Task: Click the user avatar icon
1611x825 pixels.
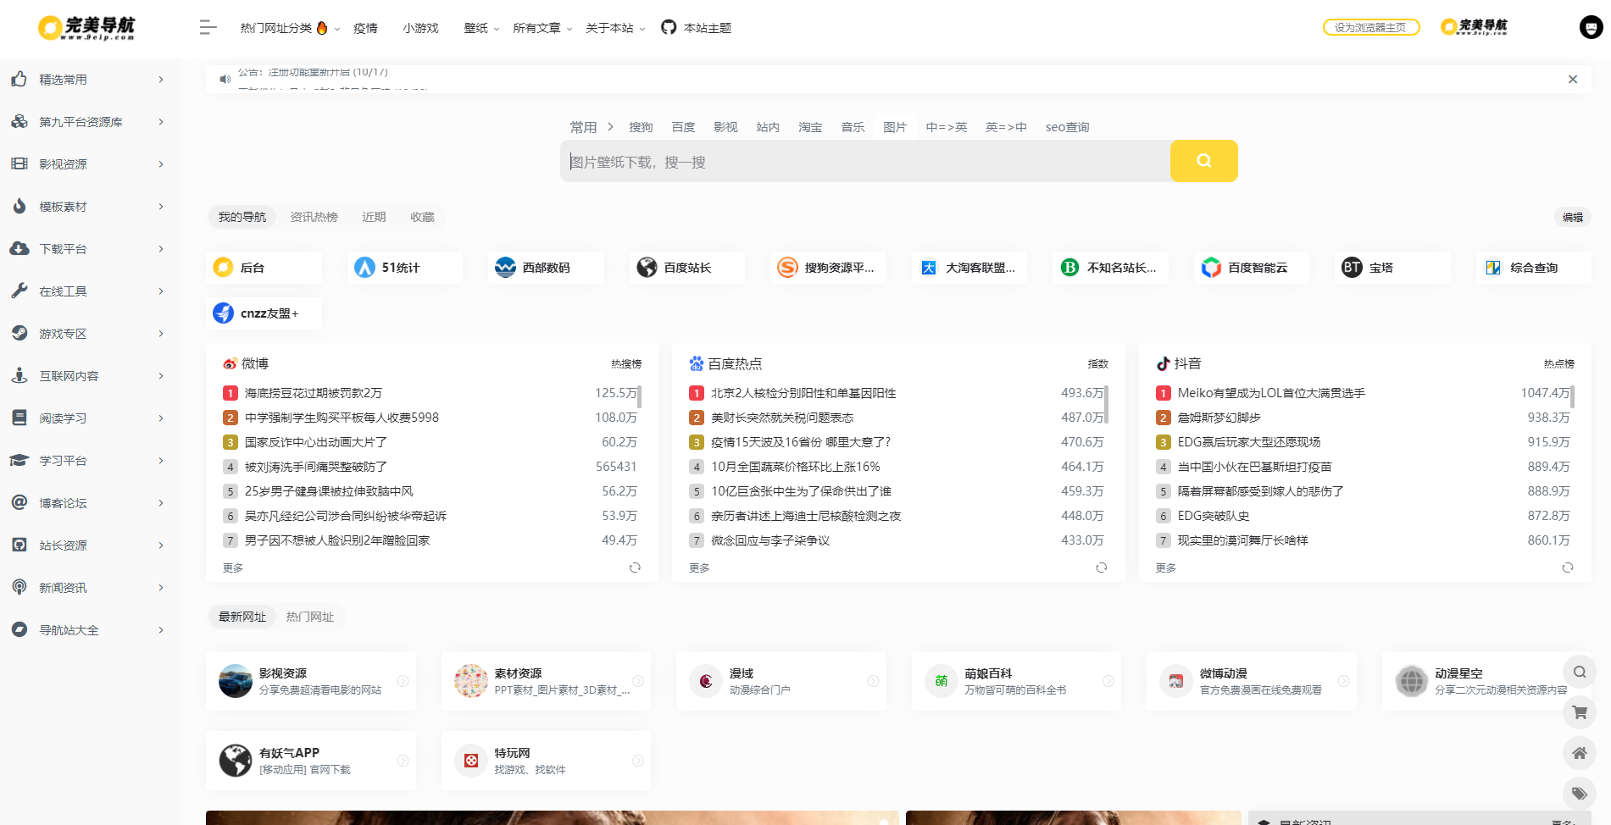Action: [x=1591, y=28]
